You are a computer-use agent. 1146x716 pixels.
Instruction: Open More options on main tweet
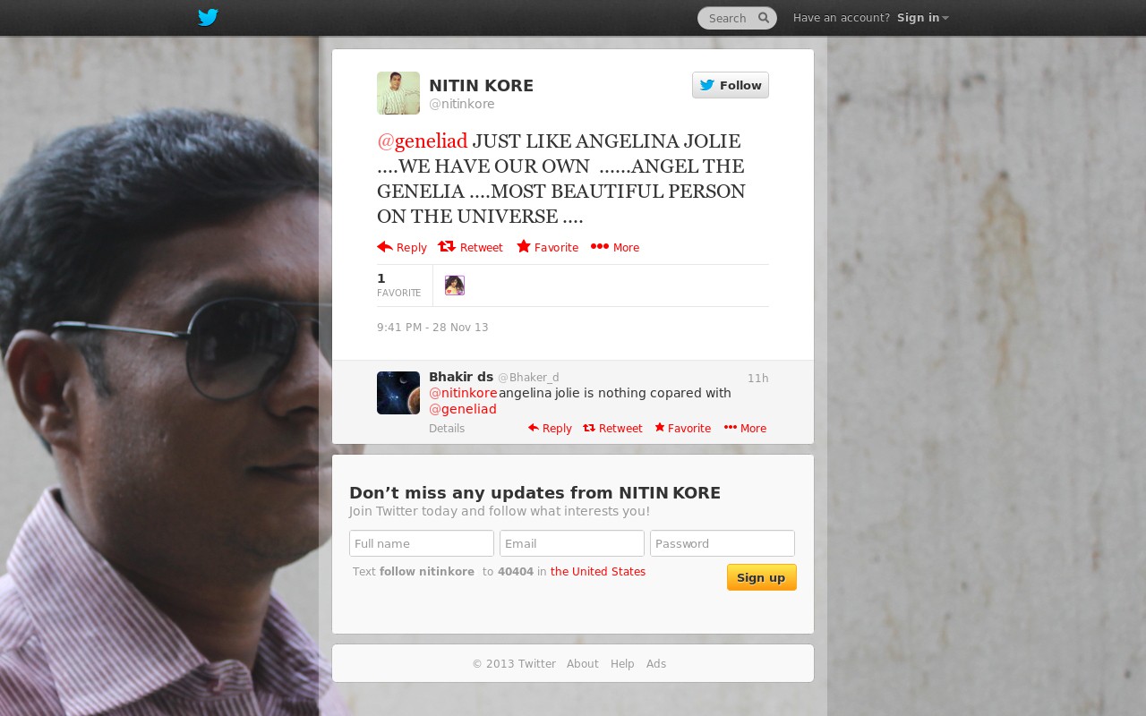pyautogui.click(x=615, y=247)
